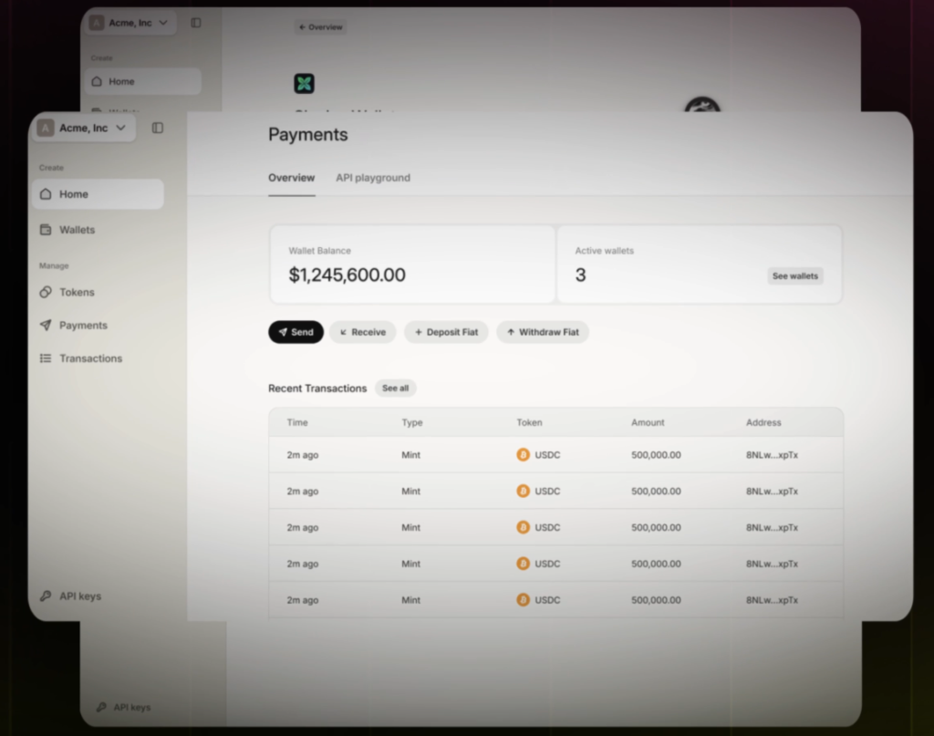Click the Tokens chain-link icon
Screen dimensions: 934x736
(44, 292)
